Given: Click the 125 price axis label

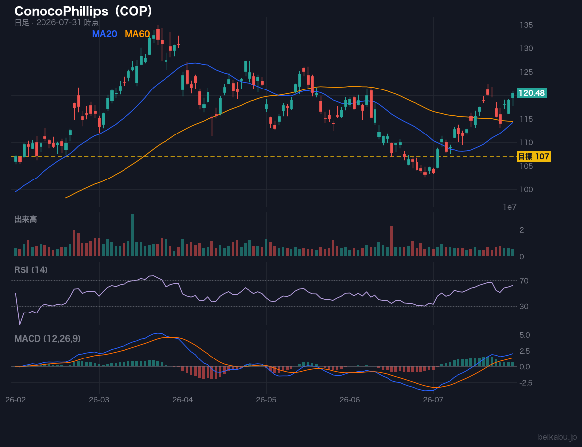Looking at the screenshot, I should (x=526, y=72).
